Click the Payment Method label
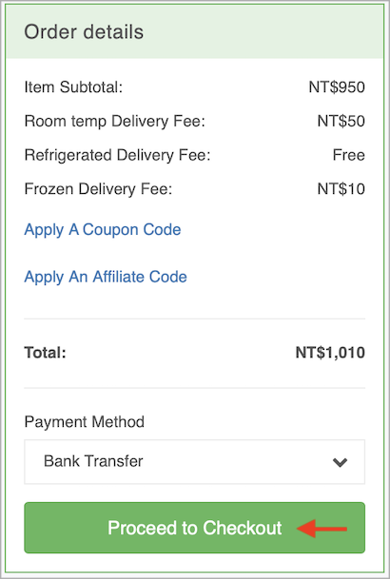 tap(85, 422)
